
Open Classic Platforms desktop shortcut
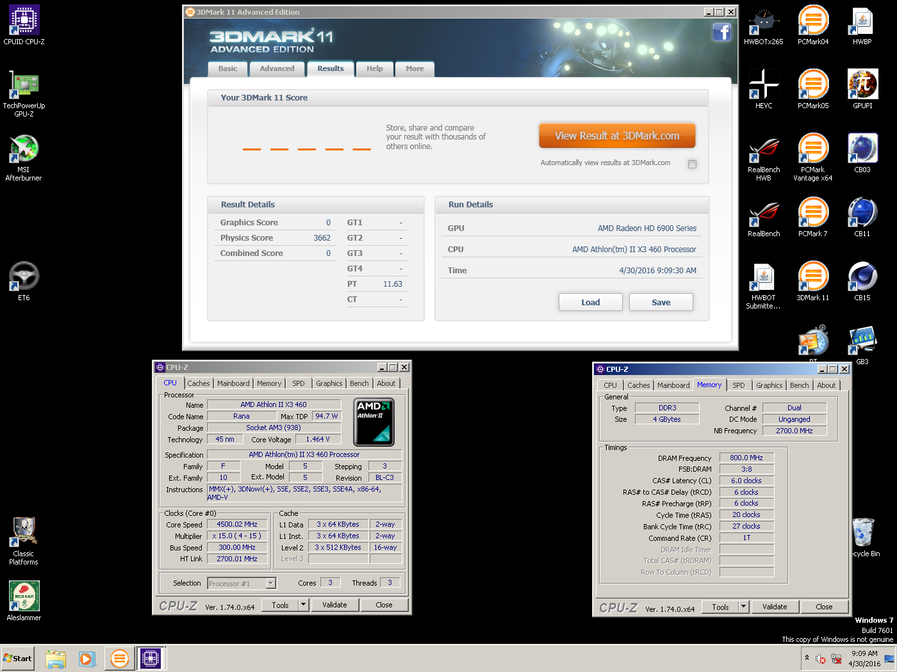pyautogui.click(x=24, y=541)
